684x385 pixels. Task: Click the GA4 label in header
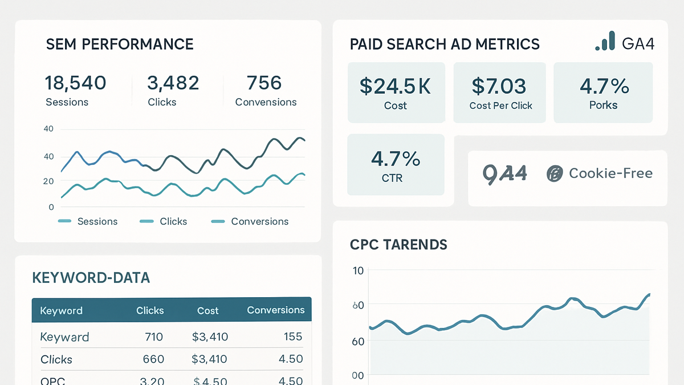point(638,43)
